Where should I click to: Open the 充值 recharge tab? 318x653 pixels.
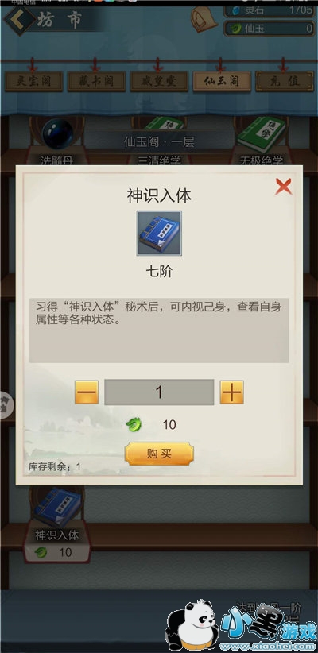(x=285, y=81)
